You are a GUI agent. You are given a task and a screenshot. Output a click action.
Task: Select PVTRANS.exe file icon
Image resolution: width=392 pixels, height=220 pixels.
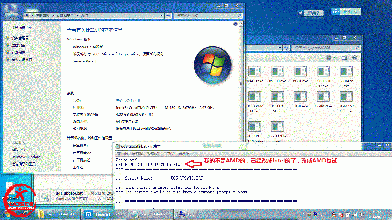pyautogui.click(x=346, y=72)
